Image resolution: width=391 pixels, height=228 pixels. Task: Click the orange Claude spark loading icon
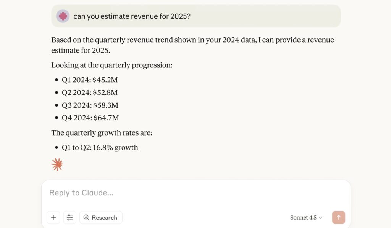coord(57,164)
